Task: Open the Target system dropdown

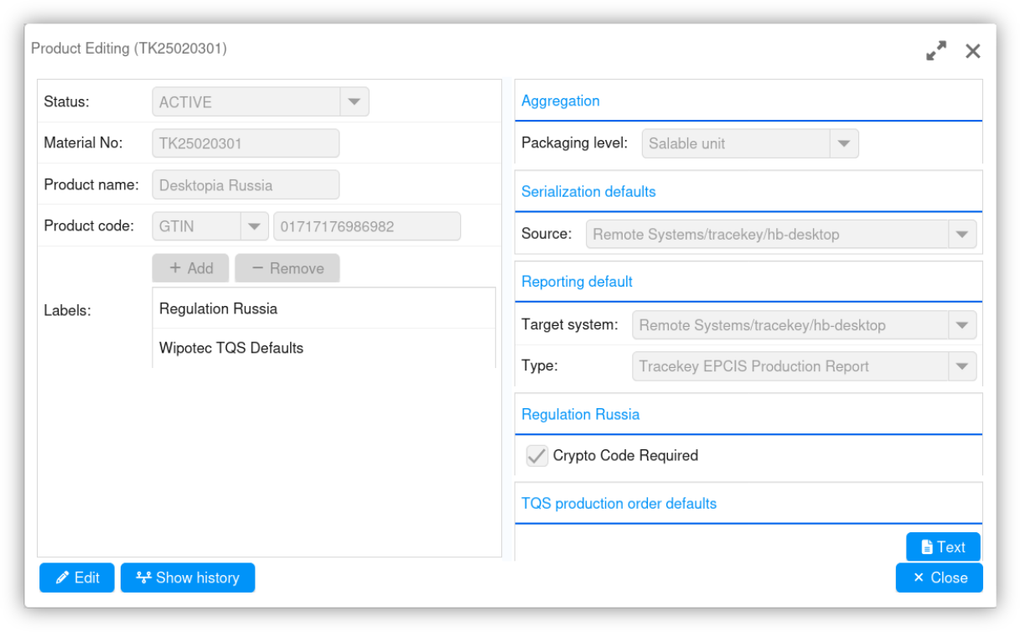Action: pyautogui.click(x=961, y=325)
